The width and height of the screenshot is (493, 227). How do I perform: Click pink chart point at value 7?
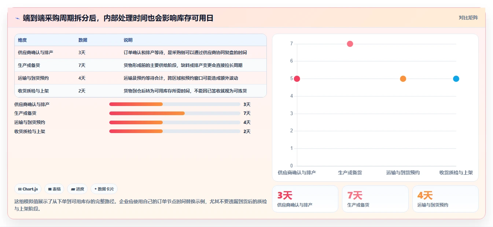[x=350, y=44]
